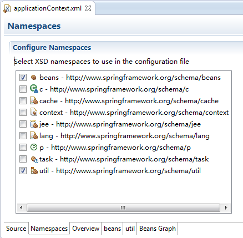Click the right arrow of horizontal scrollbar
243x238 pixels.
(226, 207)
